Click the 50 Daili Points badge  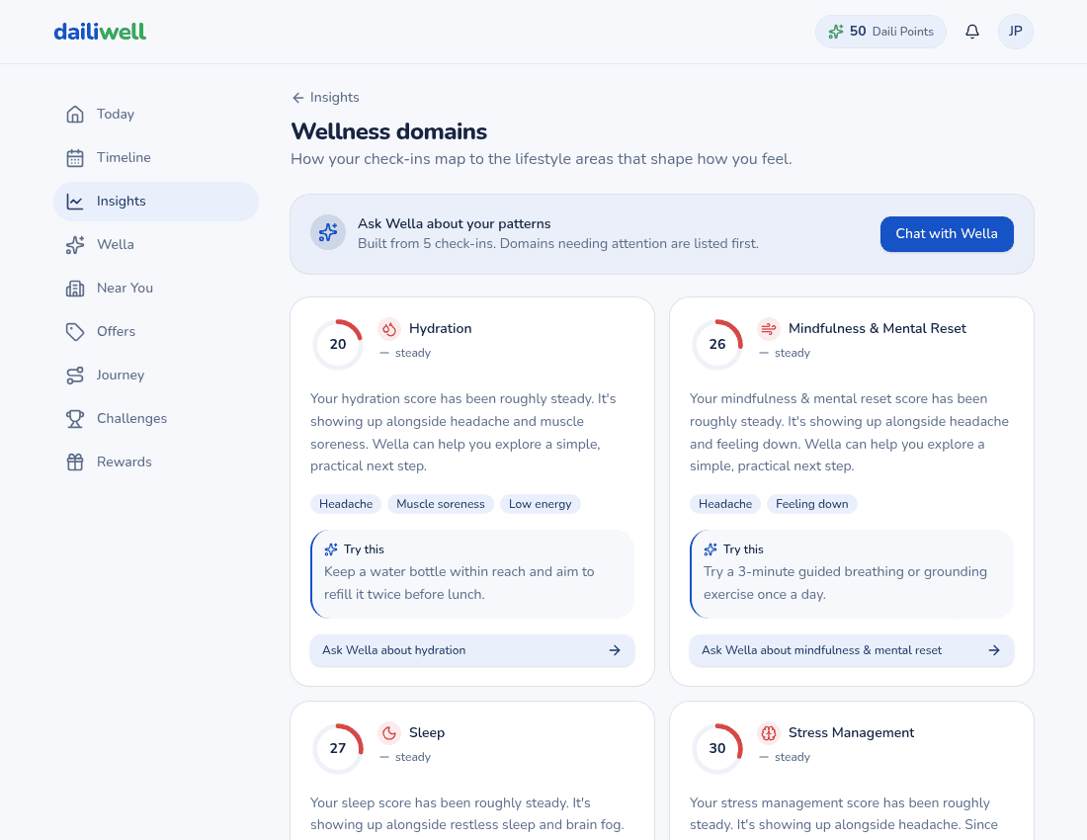[880, 32]
